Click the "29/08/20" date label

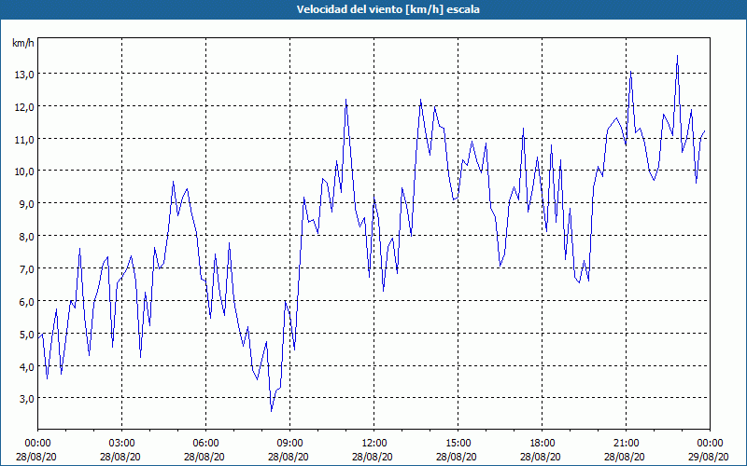coord(709,457)
